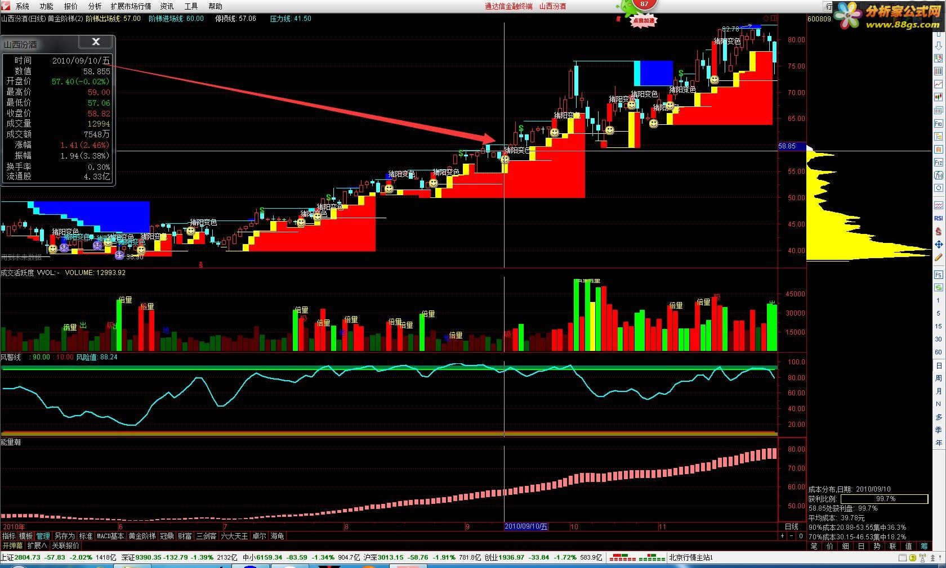This screenshot has width=946, height=568.
Task: Open the 帮助 menu
Action: (216, 6)
